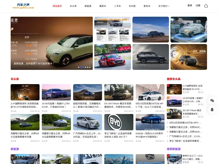Open the 二手车 nav item
Image resolution: width=219 pixels, height=164 pixels.
[x=117, y=6]
